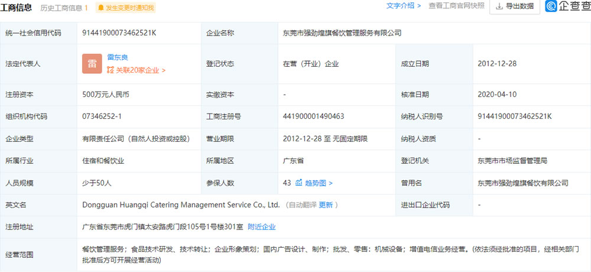591x272 pixels.
Task: Click business registration number 441900001490463
Action: pos(314,116)
